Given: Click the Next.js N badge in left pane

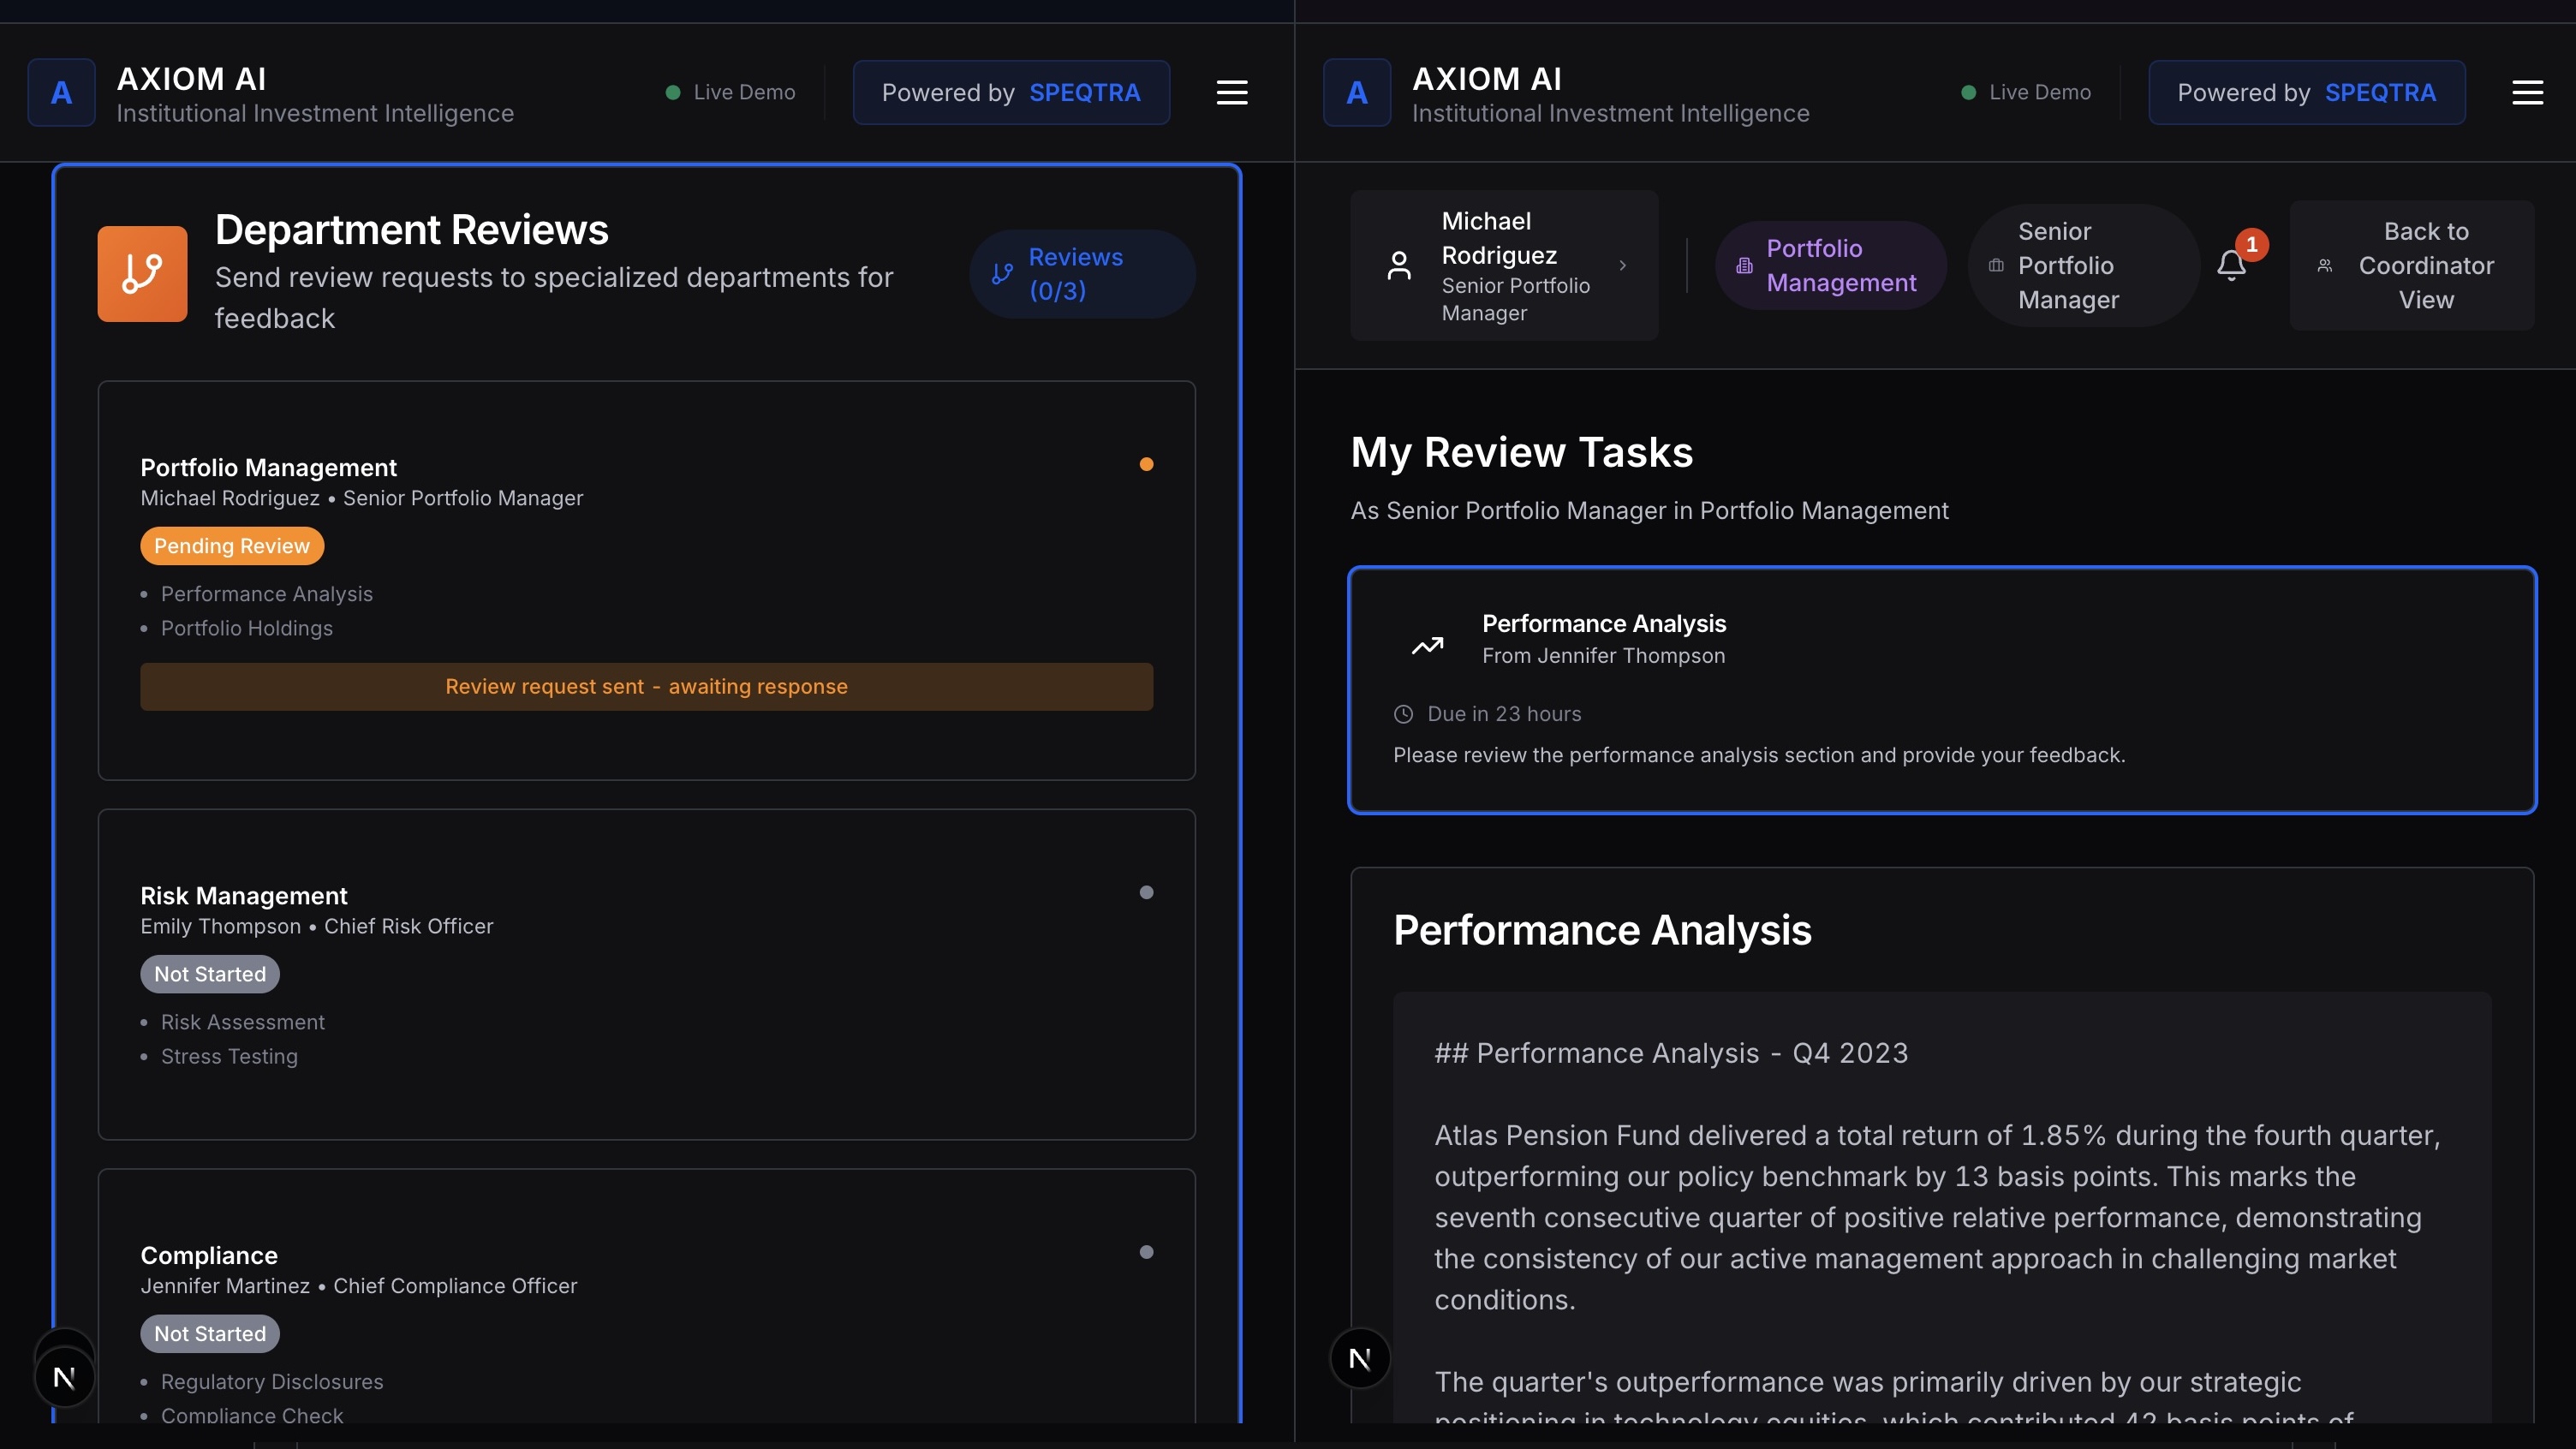Looking at the screenshot, I should point(64,1377).
